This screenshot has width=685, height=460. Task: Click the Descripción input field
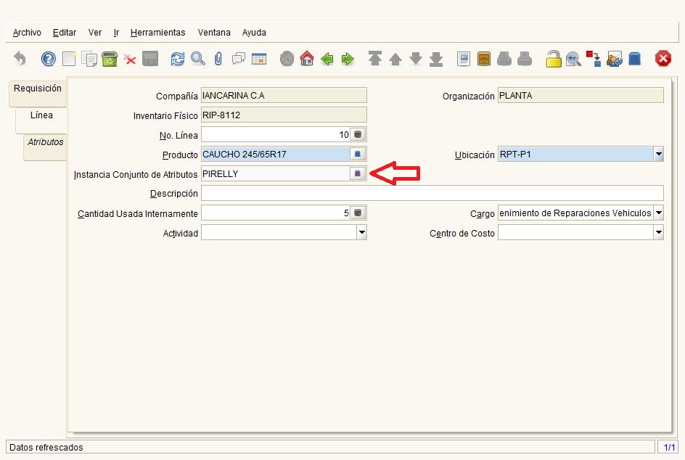(x=432, y=193)
